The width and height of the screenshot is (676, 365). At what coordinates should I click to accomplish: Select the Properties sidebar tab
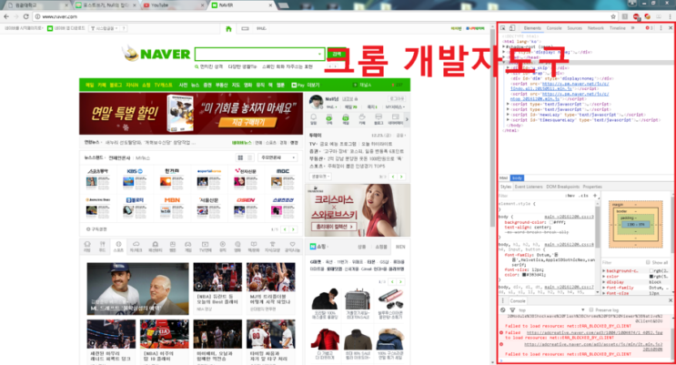coord(592,187)
